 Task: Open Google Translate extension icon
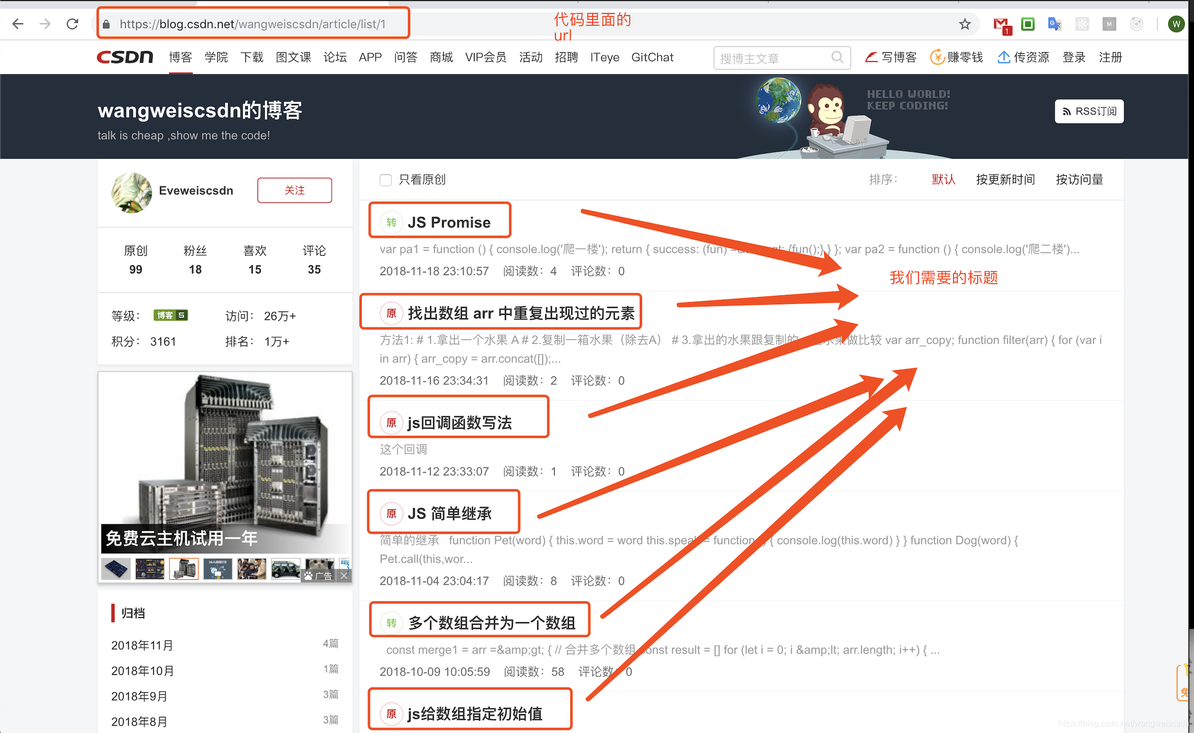[1054, 24]
